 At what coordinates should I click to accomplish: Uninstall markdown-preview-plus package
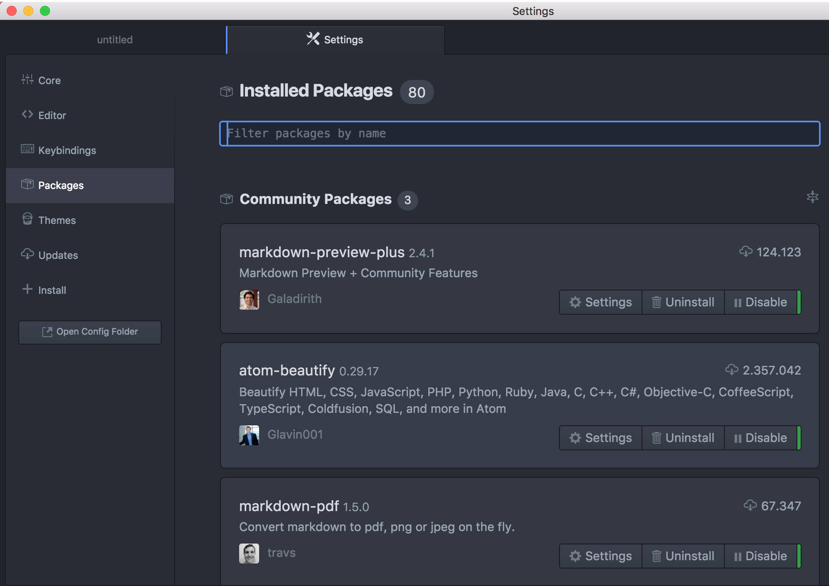[x=683, y=302]
